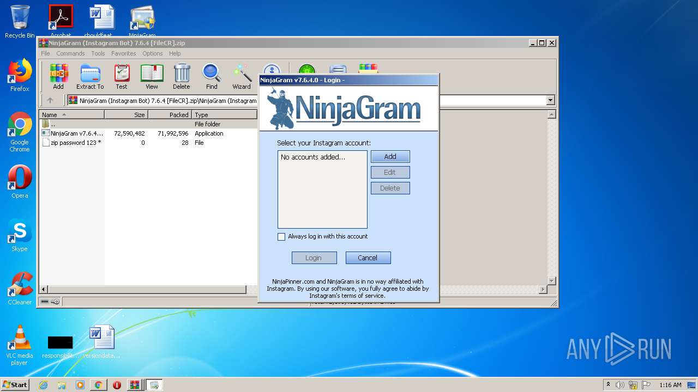Click Action Center flag icon in tray
Image resolution: width=698 pixels, height=392 pixels.
coord(646,385)
